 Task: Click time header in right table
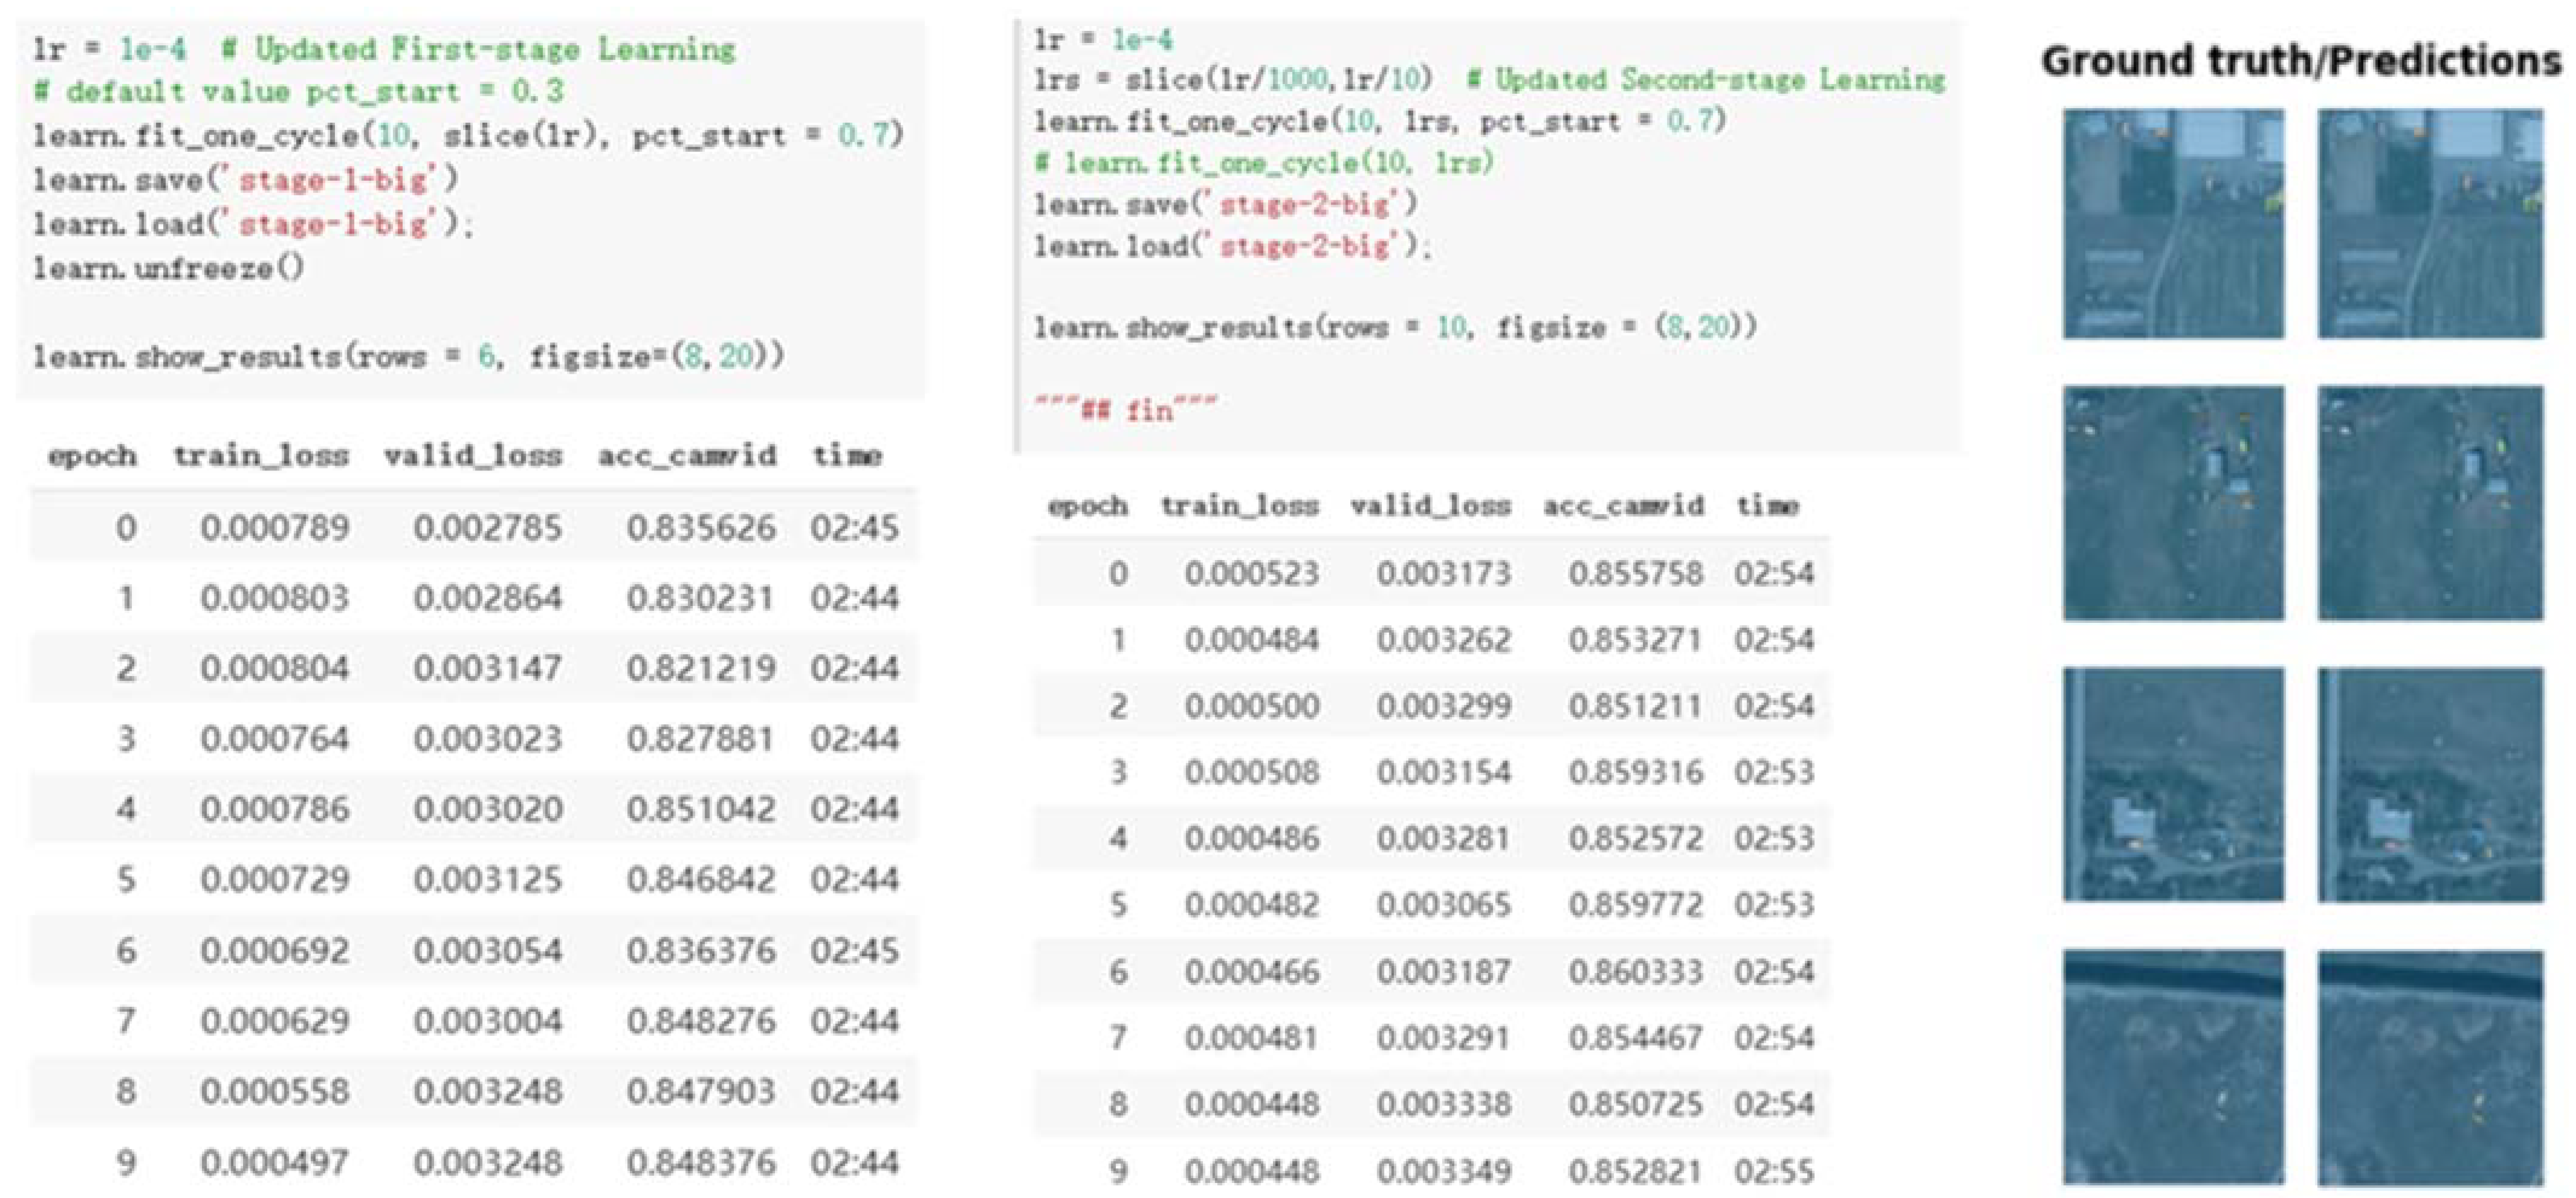coord(1767,506)
